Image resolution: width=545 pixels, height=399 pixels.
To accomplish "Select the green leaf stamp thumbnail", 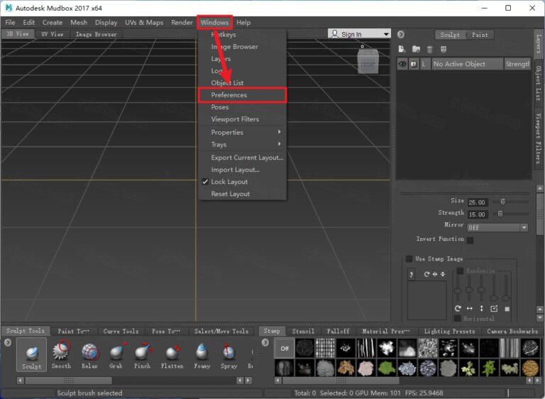I will [387, 368].
